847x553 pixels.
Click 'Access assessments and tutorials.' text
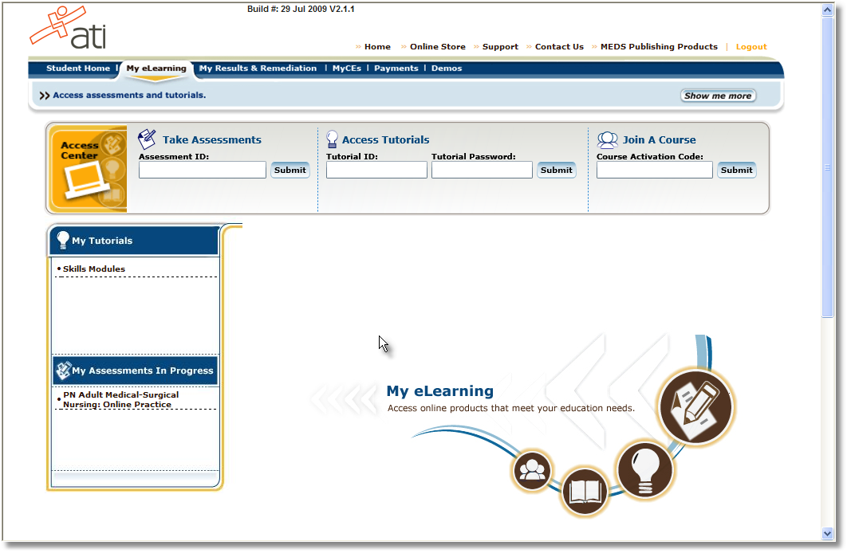129,95
